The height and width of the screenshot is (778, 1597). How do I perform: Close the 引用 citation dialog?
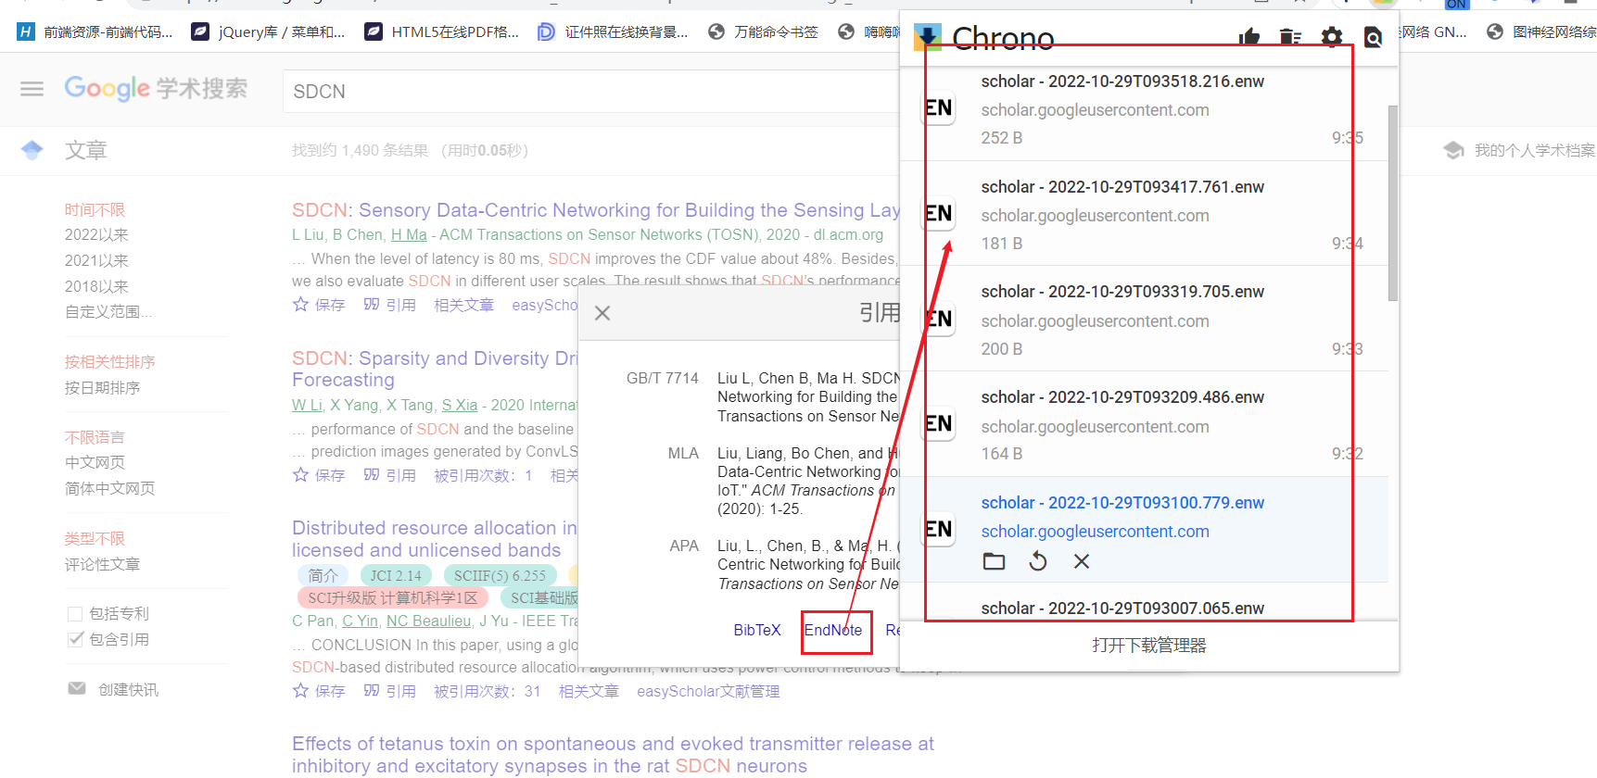602,313
